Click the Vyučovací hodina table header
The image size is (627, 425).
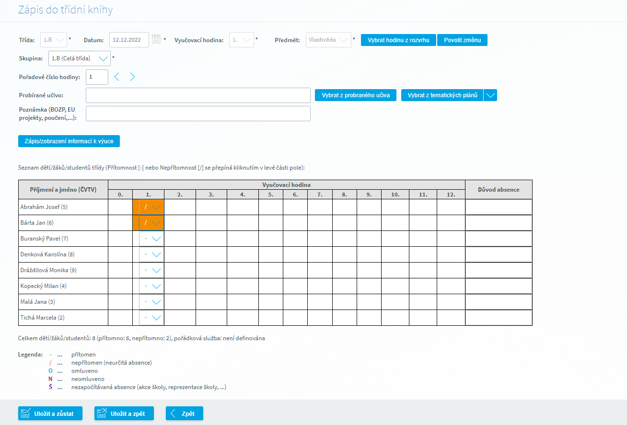coord(287,184)
